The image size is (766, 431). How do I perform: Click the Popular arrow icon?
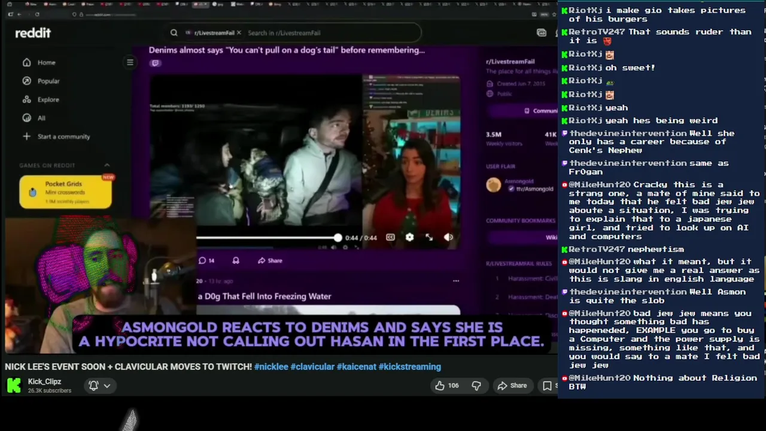tap(26, 81)
